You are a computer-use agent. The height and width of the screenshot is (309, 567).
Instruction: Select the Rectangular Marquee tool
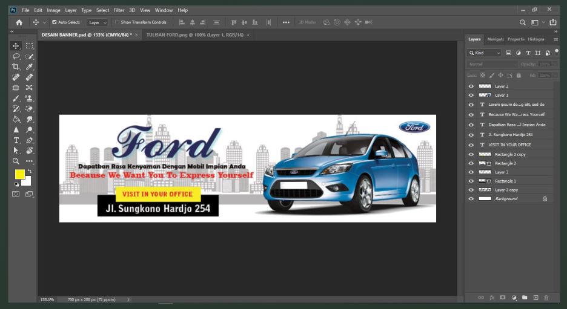29,46
